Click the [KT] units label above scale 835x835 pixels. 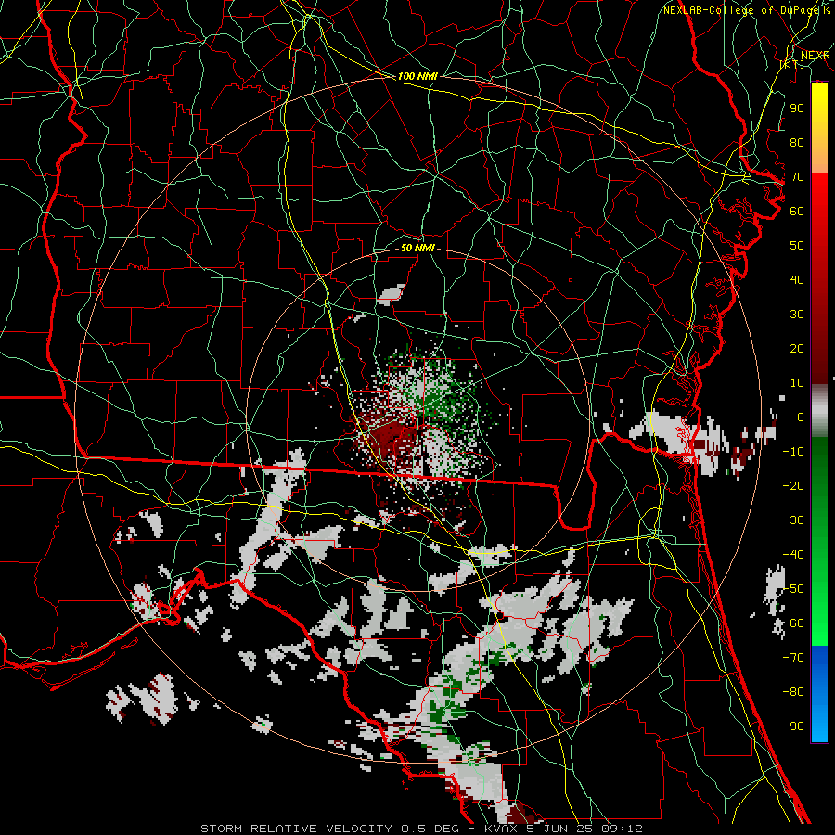coord(792,64)
